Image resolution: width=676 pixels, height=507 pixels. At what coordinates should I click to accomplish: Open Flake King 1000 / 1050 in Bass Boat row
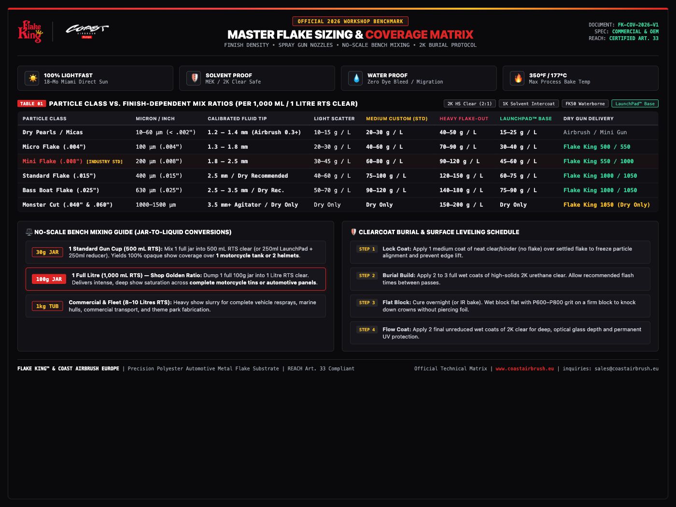[x=600, y=190]
